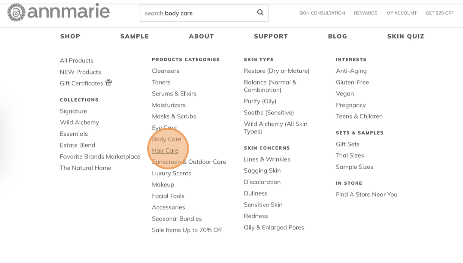Select Serums & Elixirs category
463x263 pixels.
point(174,94)
